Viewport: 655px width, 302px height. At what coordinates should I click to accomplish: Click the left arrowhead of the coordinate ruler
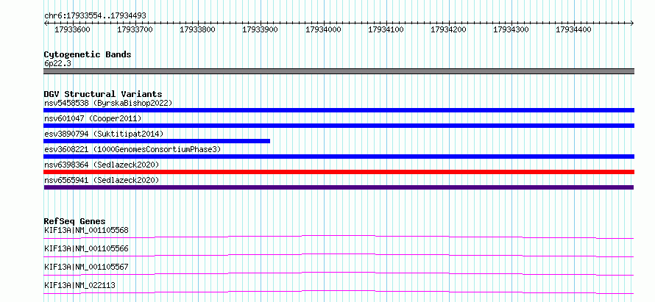[46, 24]
